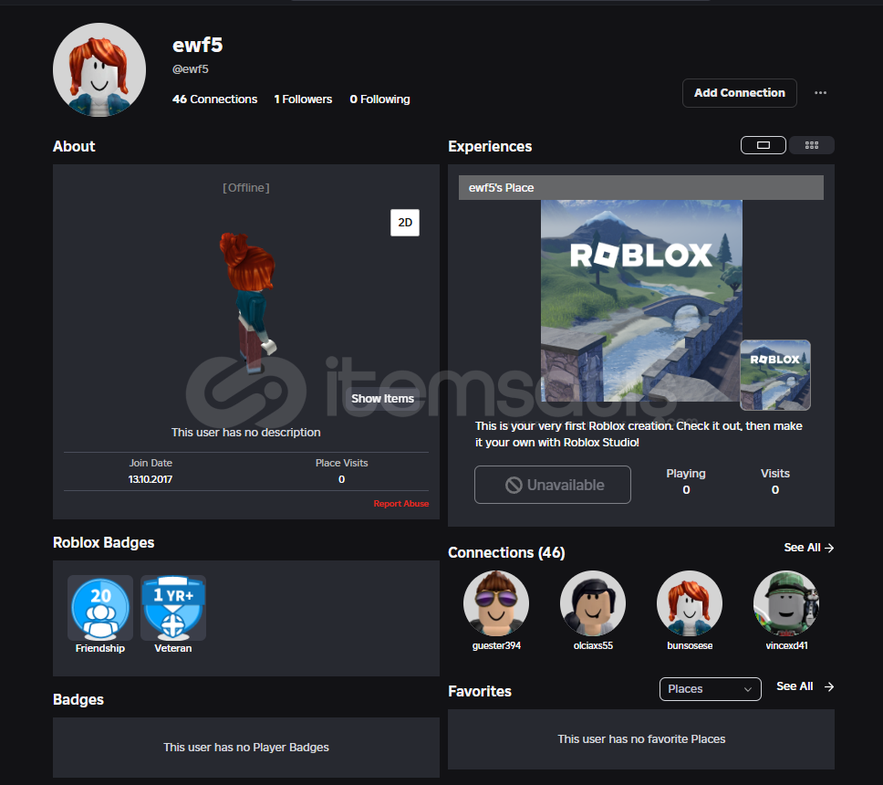The width and height of the screenshot is (883, 785).
Task: Click the Report Abuse link
Action: click(x=400, y=504)
